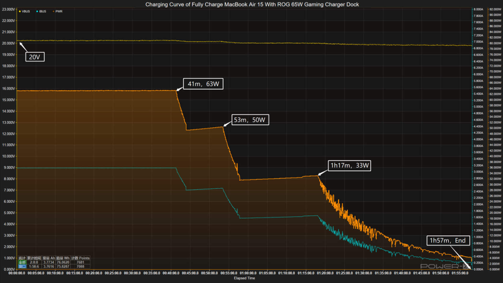Toggle the PWR series legend label

coord(59,12)
